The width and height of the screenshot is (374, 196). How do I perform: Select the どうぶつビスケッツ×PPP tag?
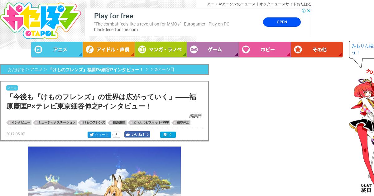(150, 123)
